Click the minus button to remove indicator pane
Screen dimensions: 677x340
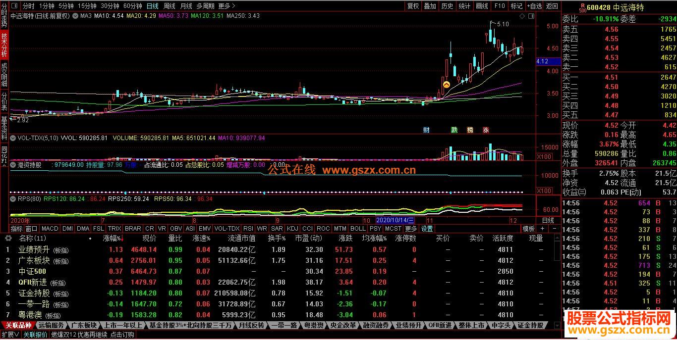coord(554,229)
